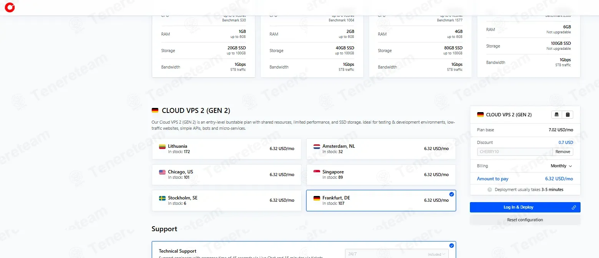This screenshot has width=599, height=258.
Task: Click the '1GB' RAM value
Action: click(242, 32)
